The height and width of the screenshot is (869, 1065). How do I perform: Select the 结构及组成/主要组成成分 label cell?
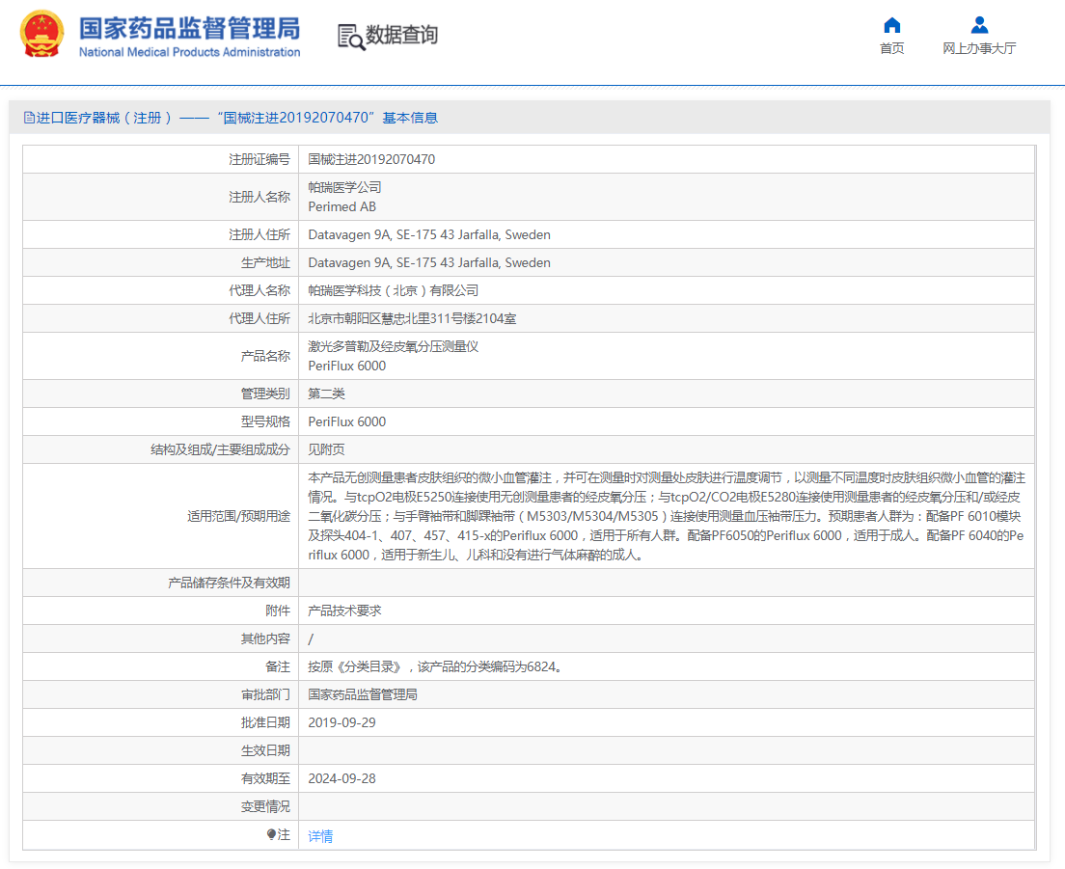pyautogui.click(x=160, y=449)
